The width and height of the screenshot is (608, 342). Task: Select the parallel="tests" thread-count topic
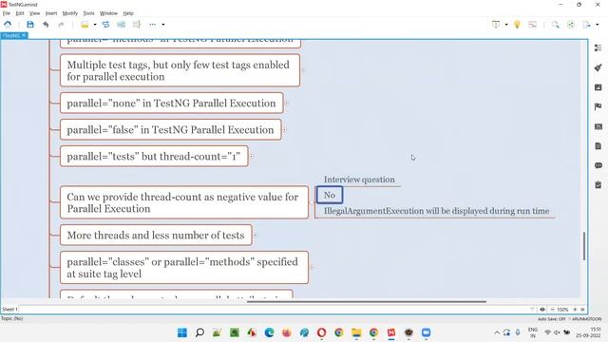(x=154, y=156)
